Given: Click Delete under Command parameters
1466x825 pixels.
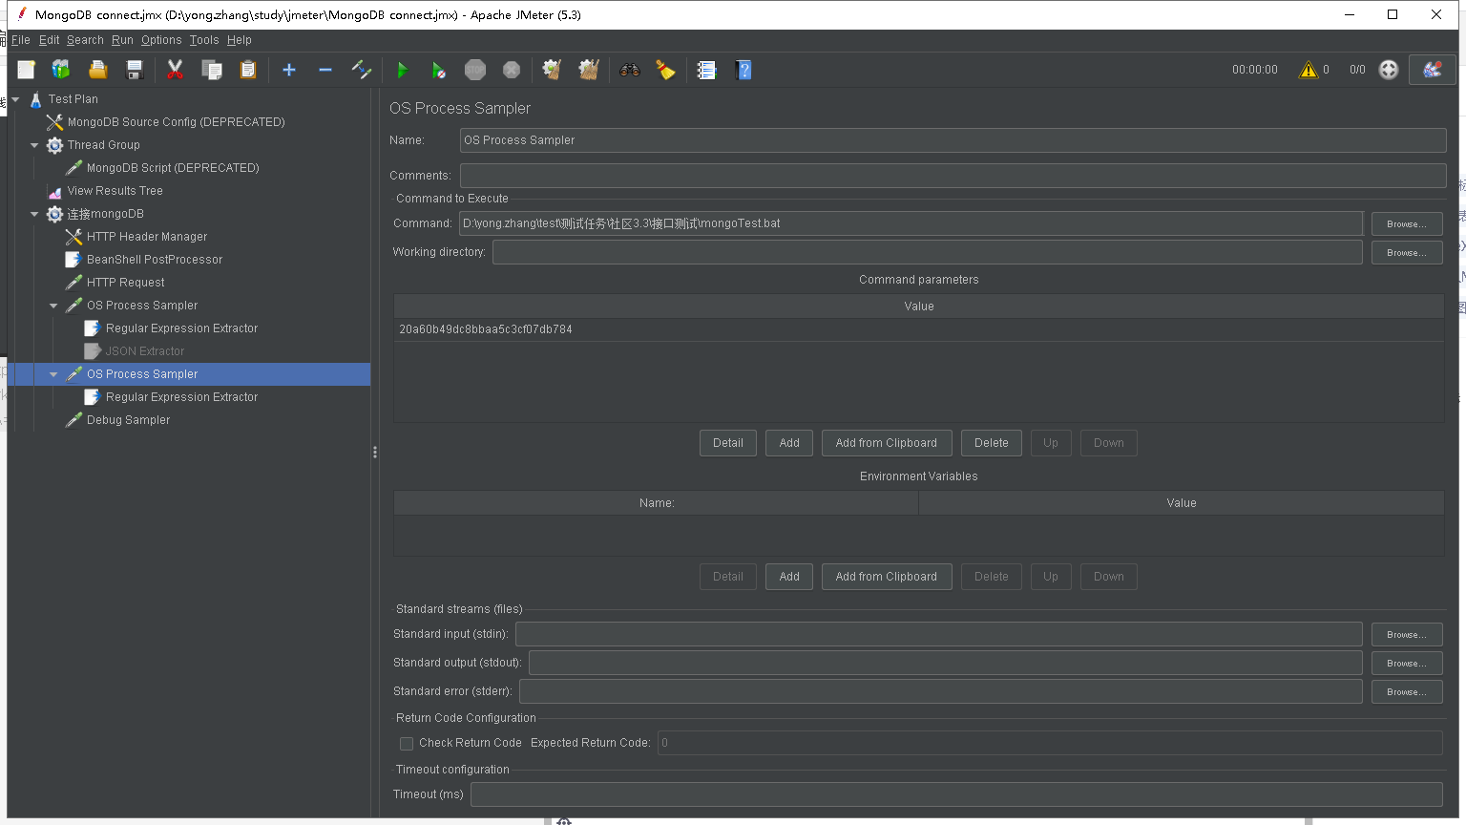Looking at the screenshot, I should tap(992, 443).
